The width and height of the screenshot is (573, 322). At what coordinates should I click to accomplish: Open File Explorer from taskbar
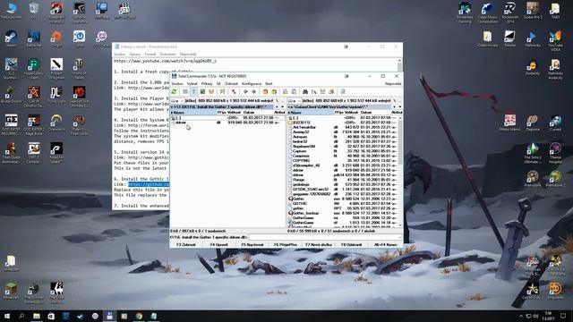click(x=37, y=316)
